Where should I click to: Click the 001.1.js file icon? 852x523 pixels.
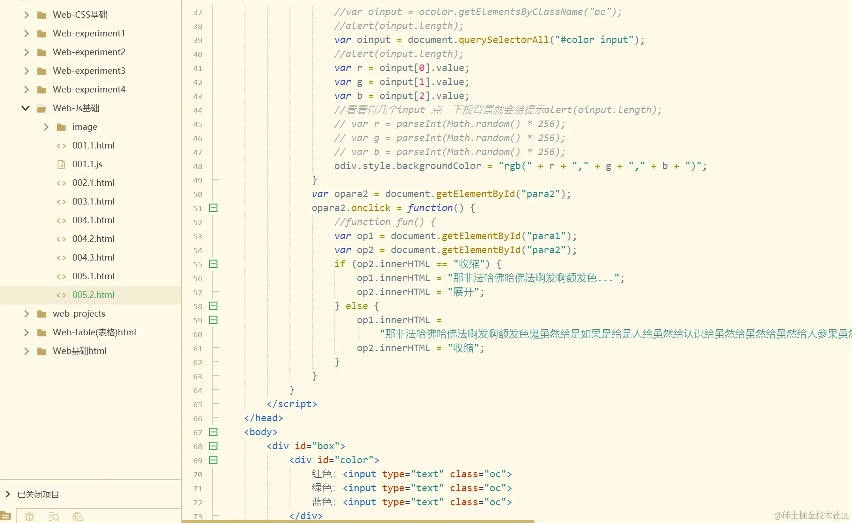61,164
